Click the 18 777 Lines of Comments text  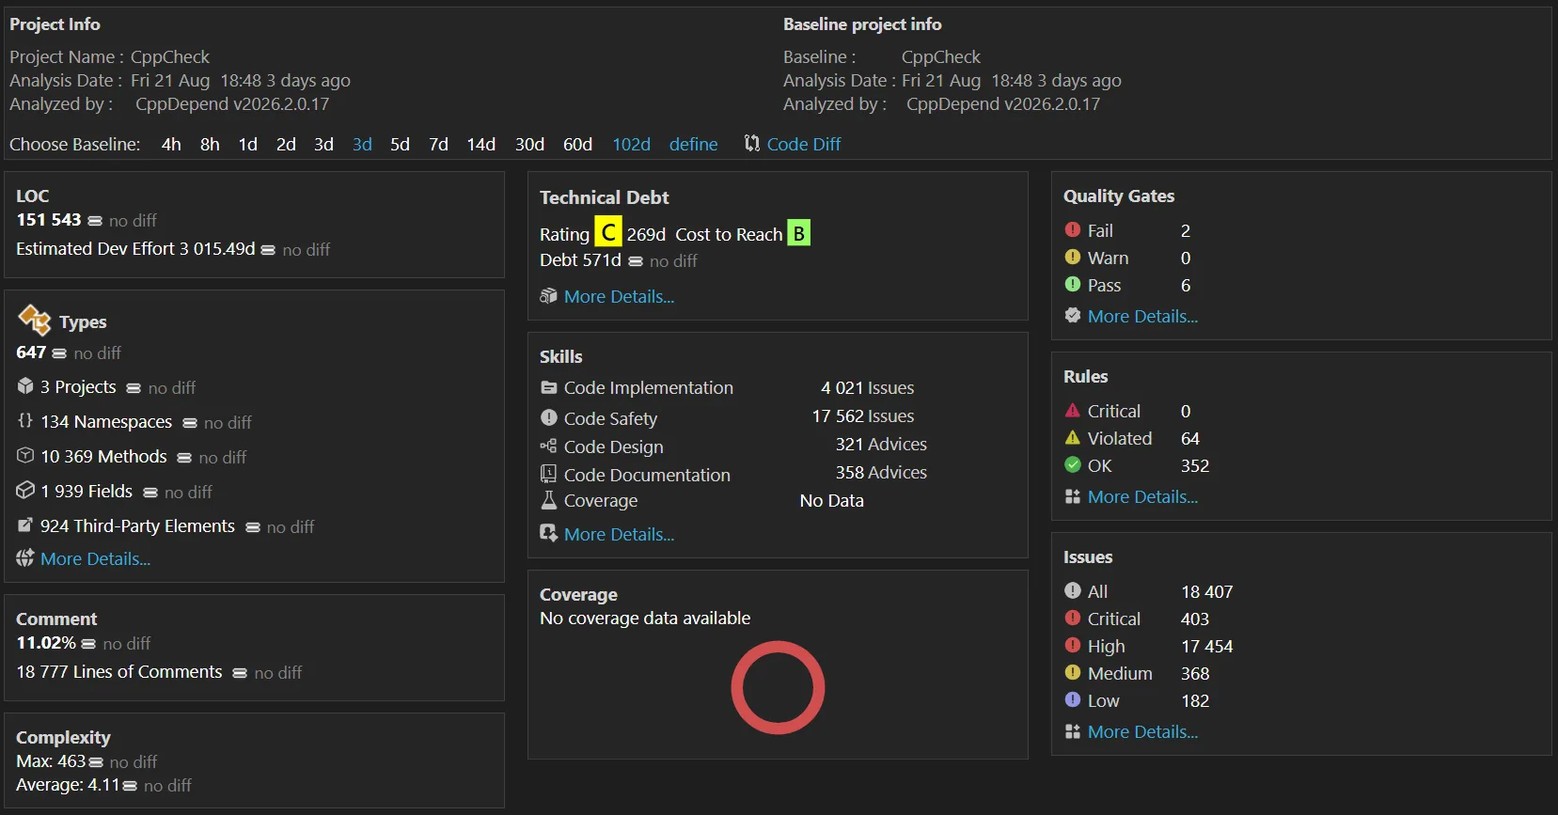pyautogui.click(x=119, y=671)
